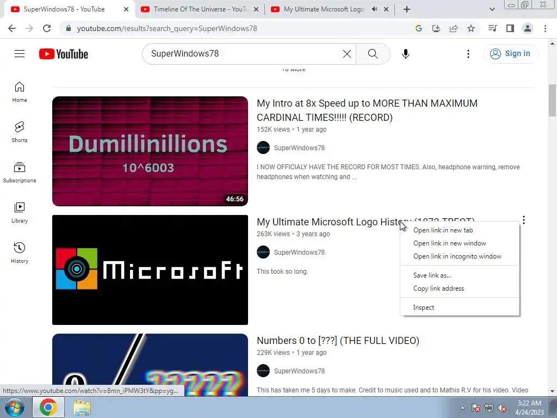Click the Sign in button
This screenshot has height=418, width=557.
(x=511, y=54)
